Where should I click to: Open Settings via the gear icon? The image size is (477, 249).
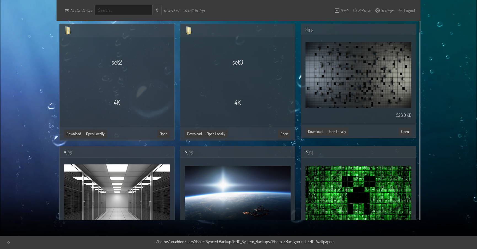(x=377, y=10)
